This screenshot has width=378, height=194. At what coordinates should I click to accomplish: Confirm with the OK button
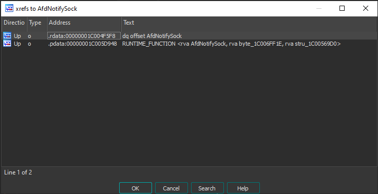(136, 188)
